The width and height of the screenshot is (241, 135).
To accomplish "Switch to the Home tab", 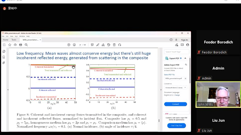I will tap(6, 40).
